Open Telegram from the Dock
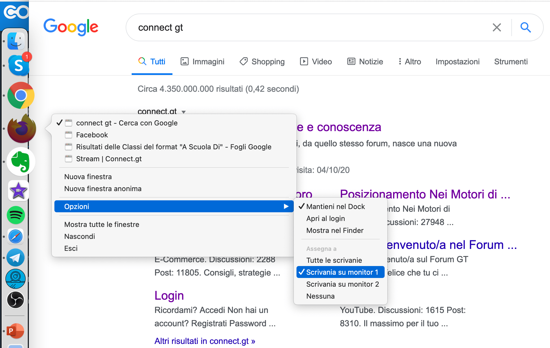The height and width of the screenshot is (348, 550). tap(16, 257)
